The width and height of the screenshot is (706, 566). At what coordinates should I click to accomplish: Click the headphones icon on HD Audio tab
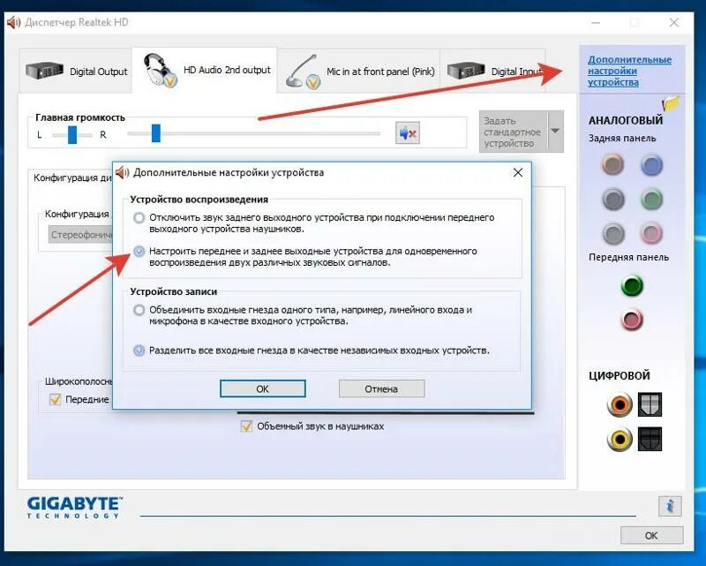(x=160, y=71)
